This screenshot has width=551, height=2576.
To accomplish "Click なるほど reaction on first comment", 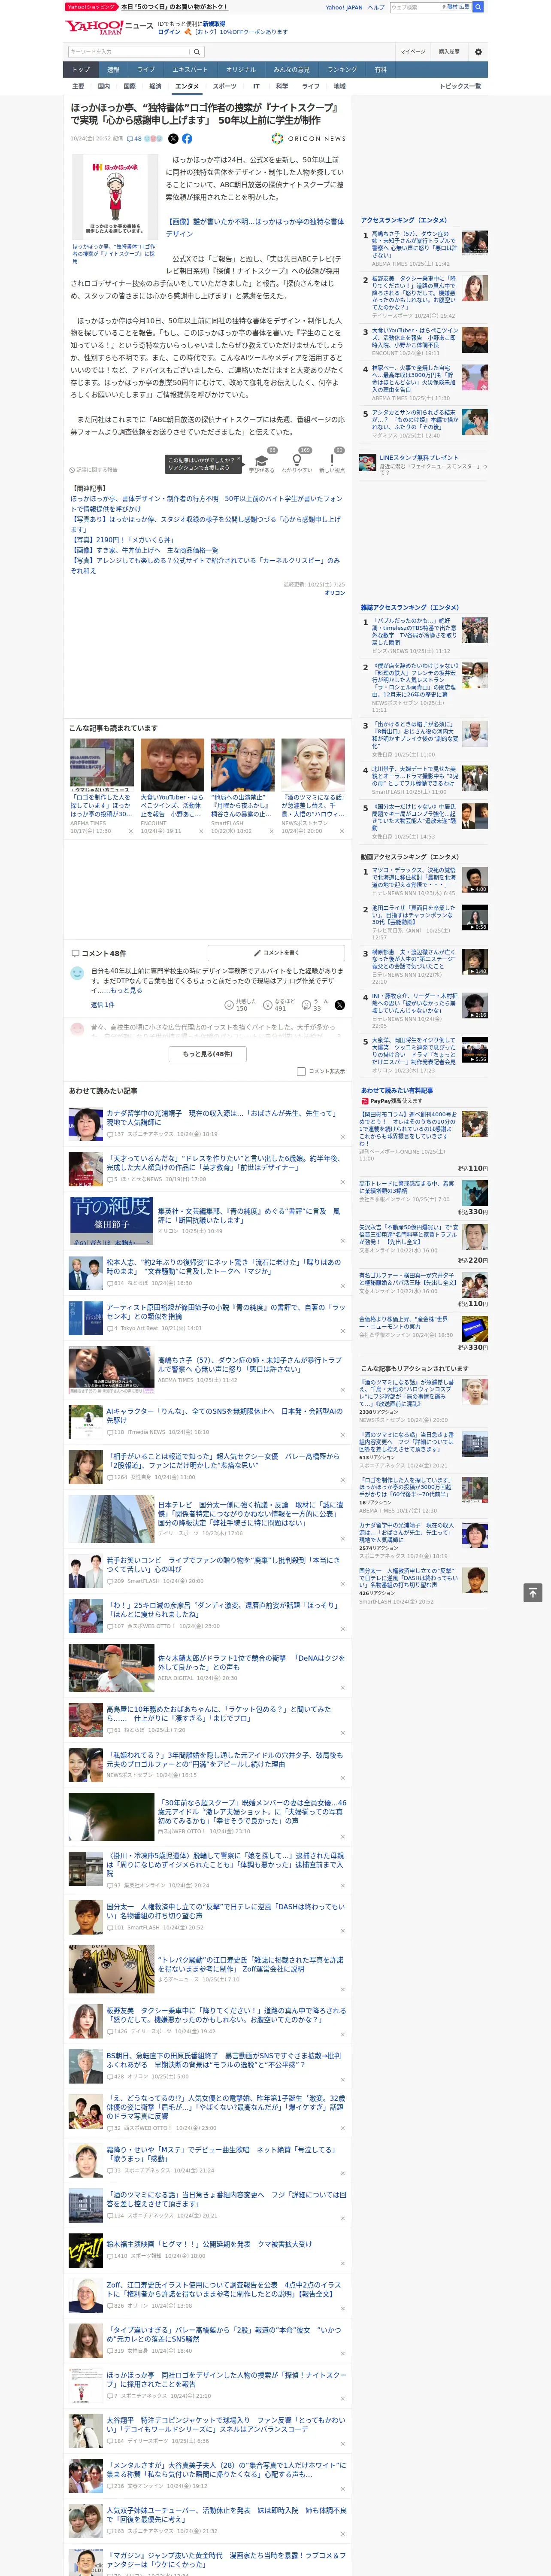I will (279, 1004).
